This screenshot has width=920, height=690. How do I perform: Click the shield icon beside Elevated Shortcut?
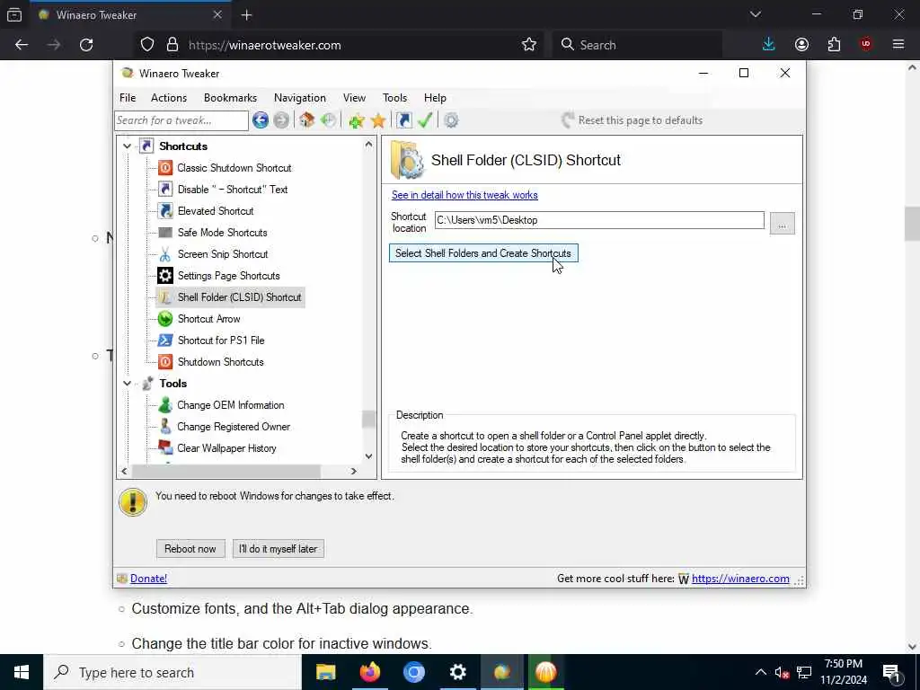[165, 211]
